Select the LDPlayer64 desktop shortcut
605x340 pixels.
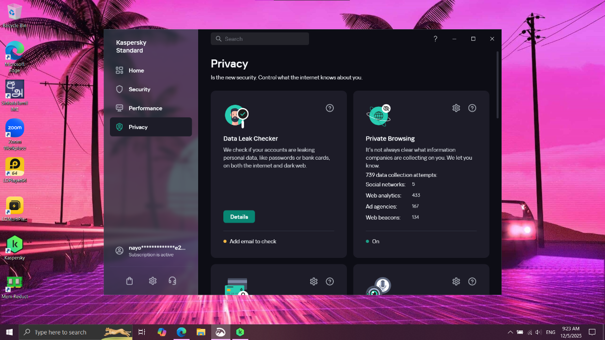[x=15, y=170]
